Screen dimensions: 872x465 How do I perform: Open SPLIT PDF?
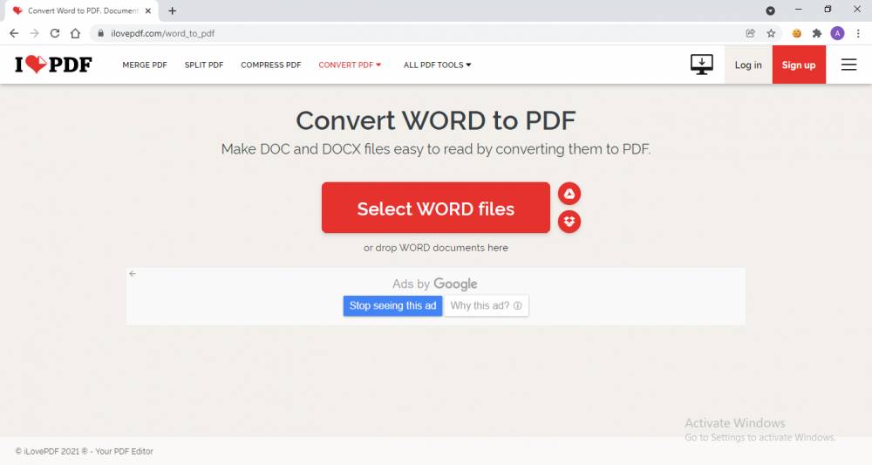(x=204, y=65)
